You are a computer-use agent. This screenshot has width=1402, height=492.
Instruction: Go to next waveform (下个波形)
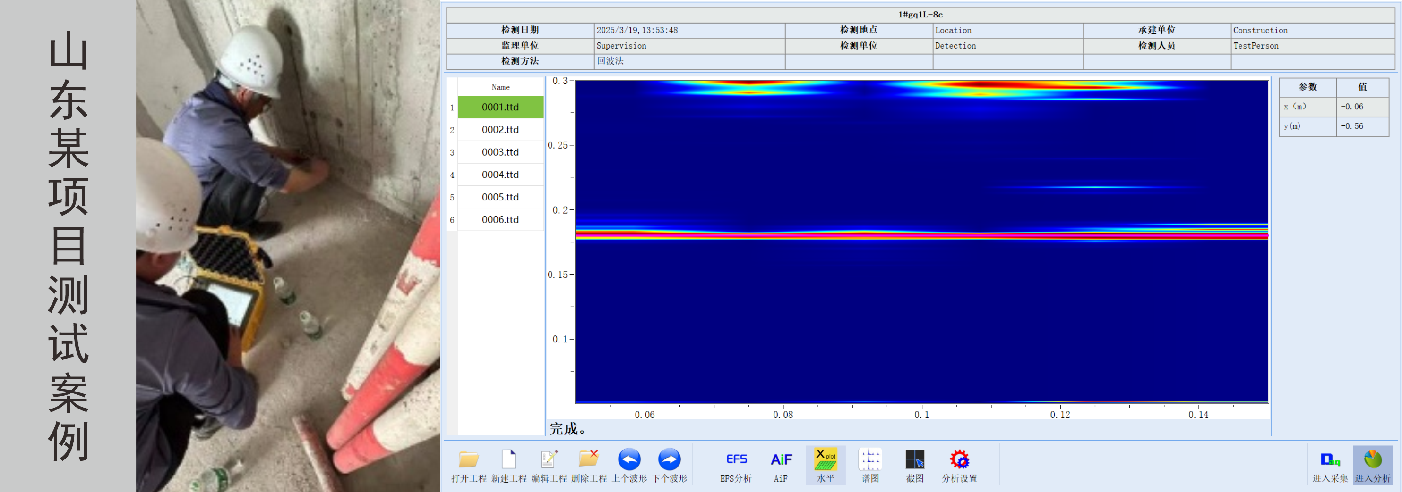click(x=669, y=460)
